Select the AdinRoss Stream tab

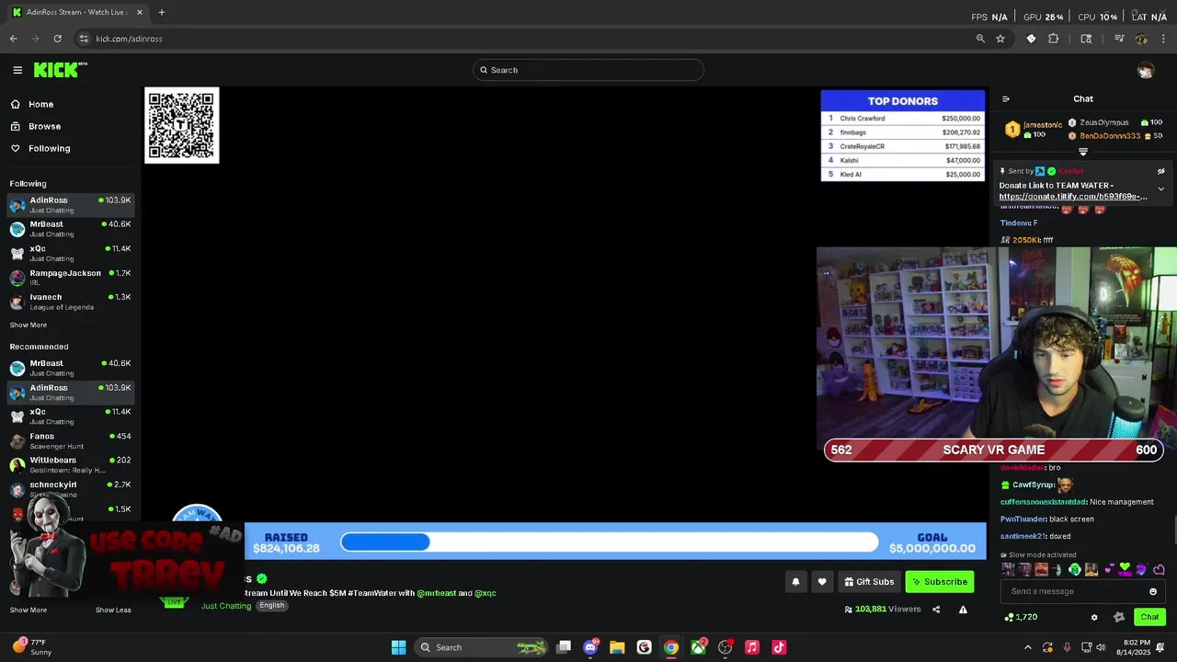(75, 12)
